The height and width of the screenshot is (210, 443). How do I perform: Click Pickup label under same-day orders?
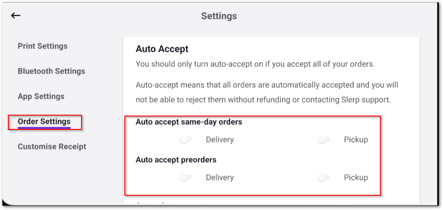click(356, 140)
